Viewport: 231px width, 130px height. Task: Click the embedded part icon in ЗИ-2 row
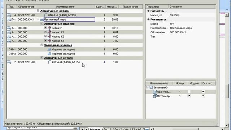[49, 54]
